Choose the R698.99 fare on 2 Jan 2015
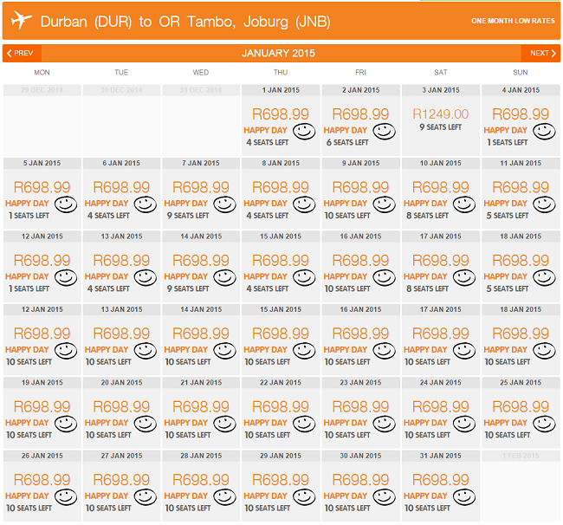 click(360, 114)
